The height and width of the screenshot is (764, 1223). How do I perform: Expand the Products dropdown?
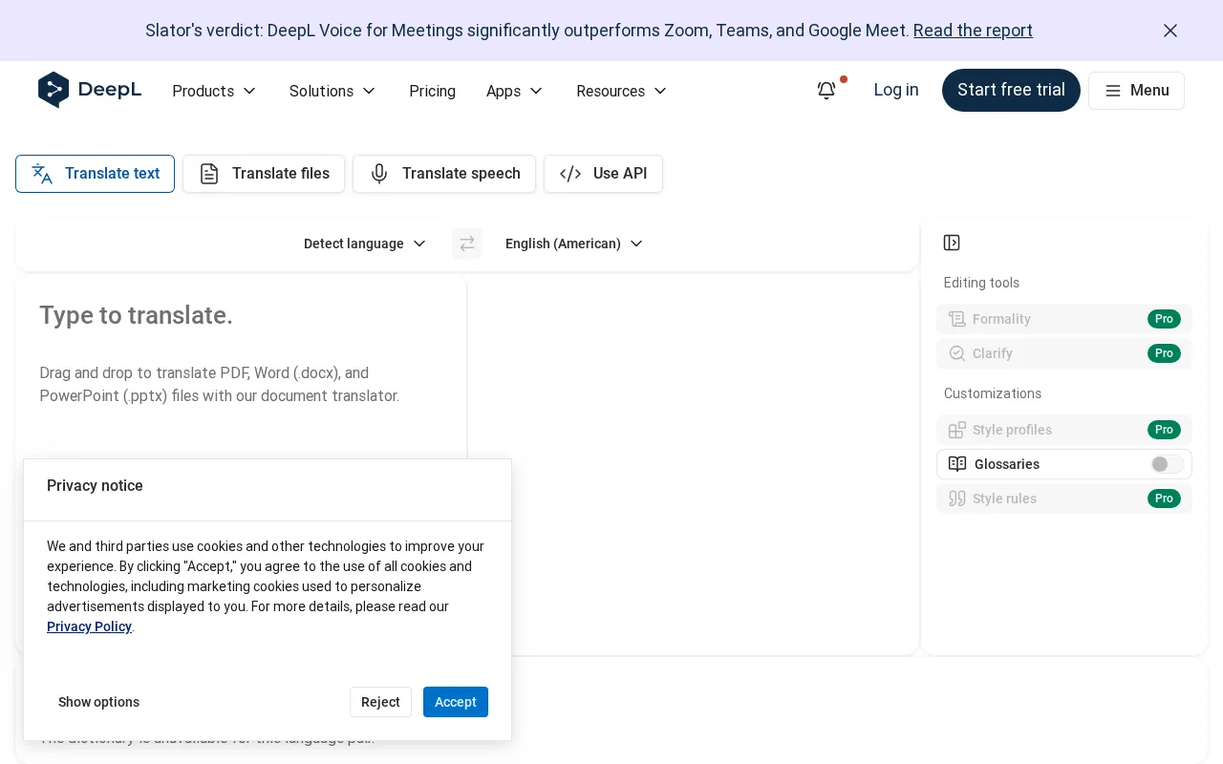(214, 91)
